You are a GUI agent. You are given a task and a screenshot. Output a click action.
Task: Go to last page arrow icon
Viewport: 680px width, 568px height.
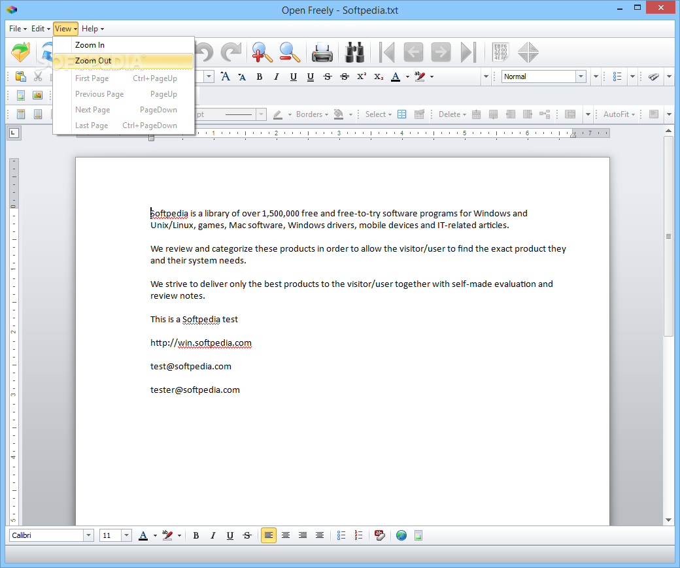468,52
